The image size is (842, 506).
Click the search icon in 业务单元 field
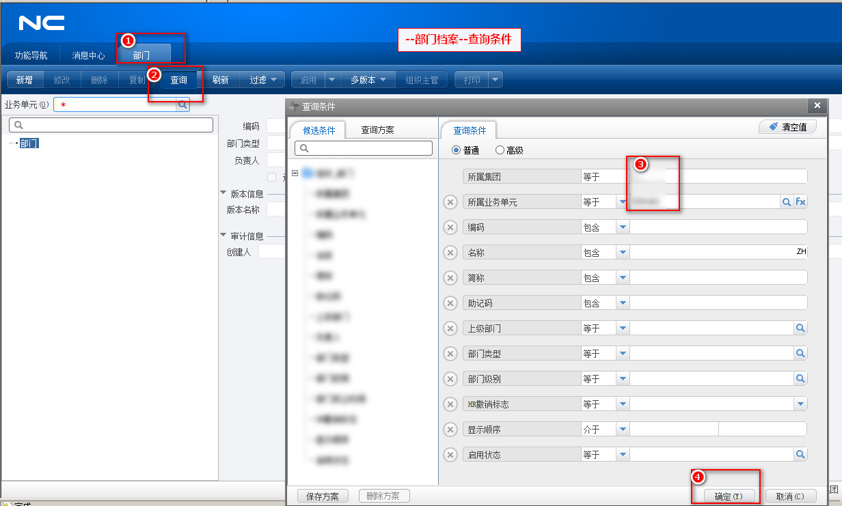(182, 104)
